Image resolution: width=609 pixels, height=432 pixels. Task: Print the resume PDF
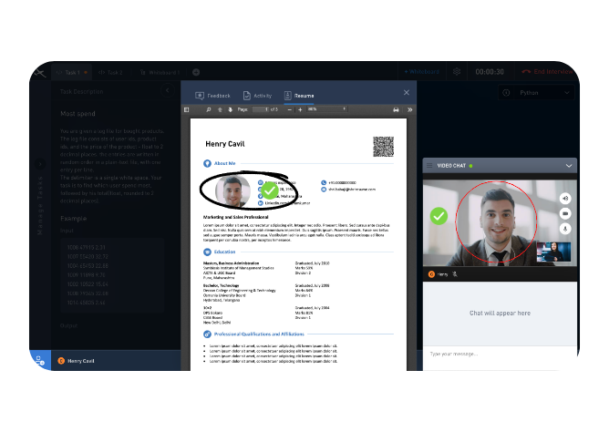click(396, 110)
